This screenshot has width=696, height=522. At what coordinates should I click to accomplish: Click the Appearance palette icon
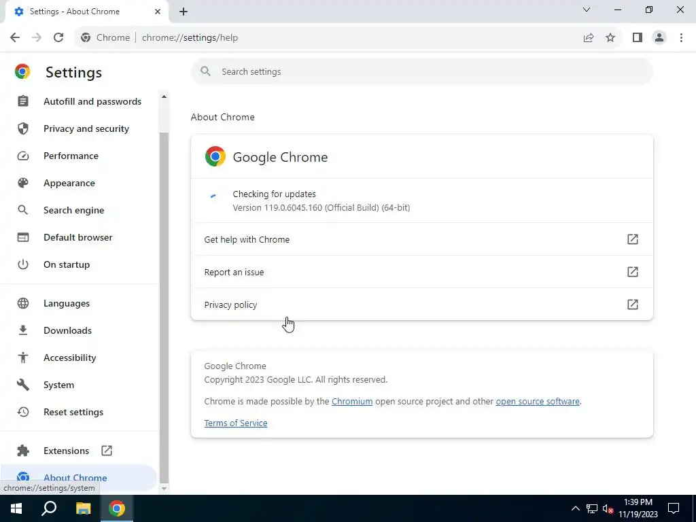pos(22,183)
